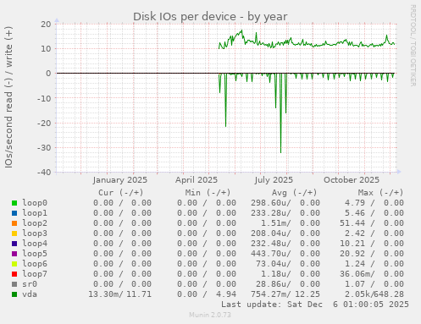The width and height of the screenshot is (421, 324).
Task: Click the vda max value '2.05k/648.28'
Action: (x=374, y=294)
